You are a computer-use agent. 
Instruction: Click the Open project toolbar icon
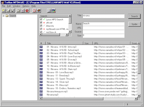point(8,11)
